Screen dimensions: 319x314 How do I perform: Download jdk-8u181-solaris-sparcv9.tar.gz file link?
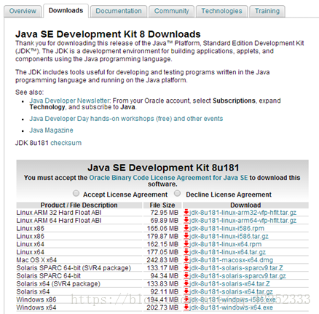point(237,276)
